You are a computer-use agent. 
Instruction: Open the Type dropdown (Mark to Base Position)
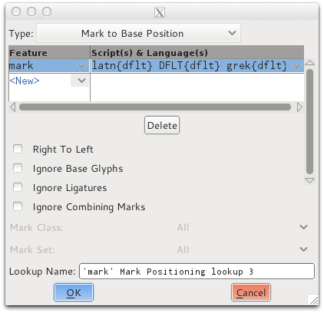pos(138,33)
